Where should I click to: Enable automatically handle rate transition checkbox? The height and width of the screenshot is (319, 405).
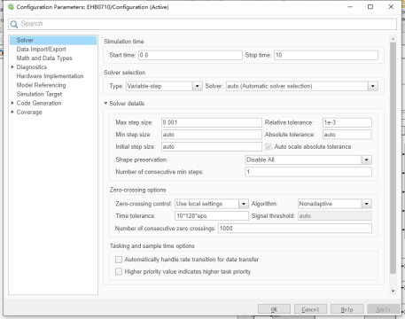[x=119, y=260]
